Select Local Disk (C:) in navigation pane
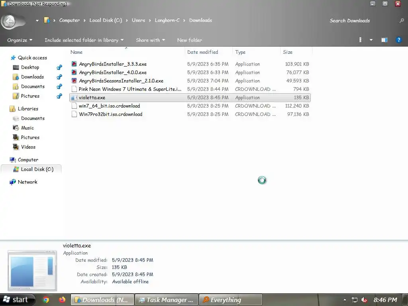 pos(37,169)
